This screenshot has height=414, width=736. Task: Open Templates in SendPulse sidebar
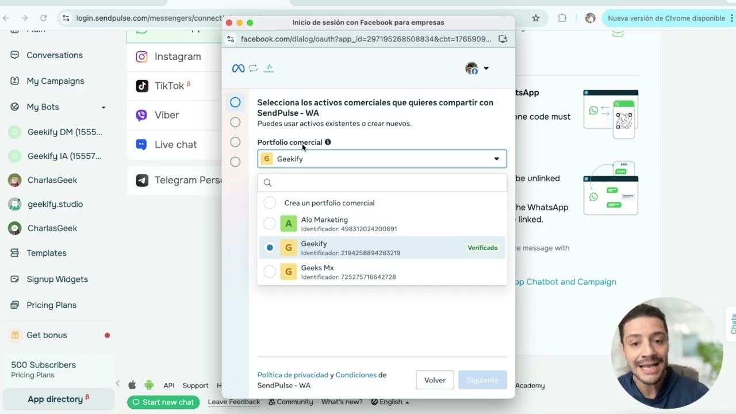(46, 253)
